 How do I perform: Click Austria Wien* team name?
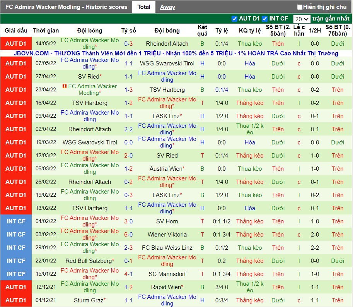click(167, 169)
